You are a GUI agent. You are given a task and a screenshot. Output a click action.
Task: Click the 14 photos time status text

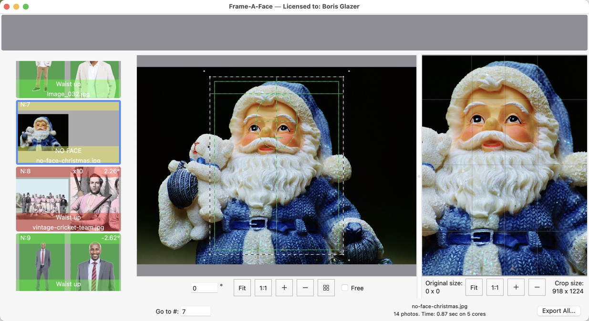click(x=440, y=314)
